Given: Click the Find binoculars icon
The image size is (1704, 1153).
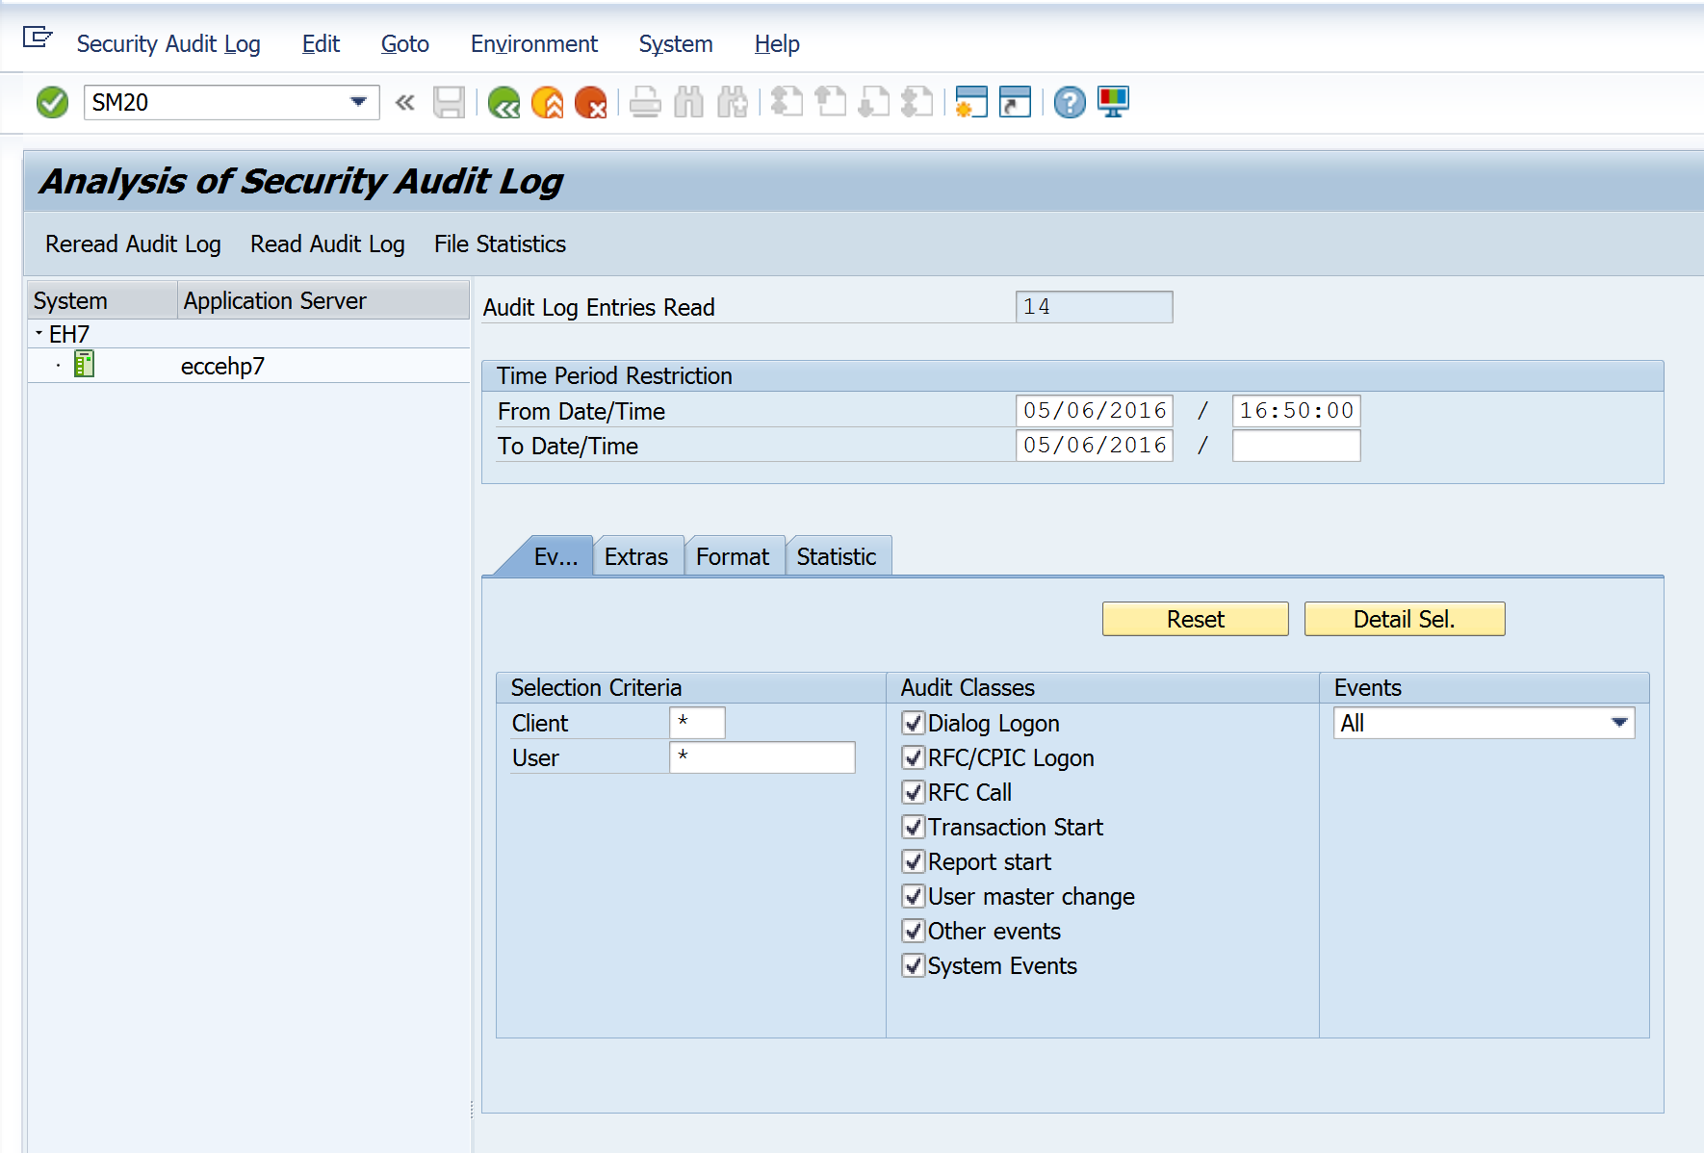Looking at the screenshot, I should coord(688,102).
